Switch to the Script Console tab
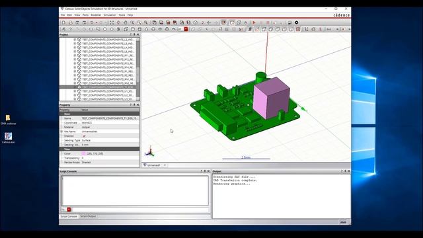Viewport: 423px width, 238px height. coord(69,216)
